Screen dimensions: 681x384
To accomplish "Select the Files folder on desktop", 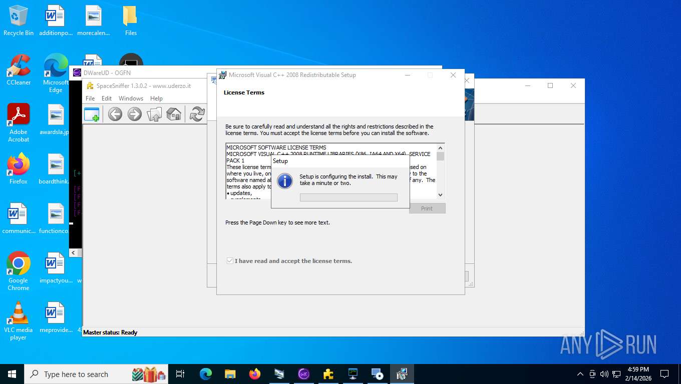I will click(x=131, y=20).
